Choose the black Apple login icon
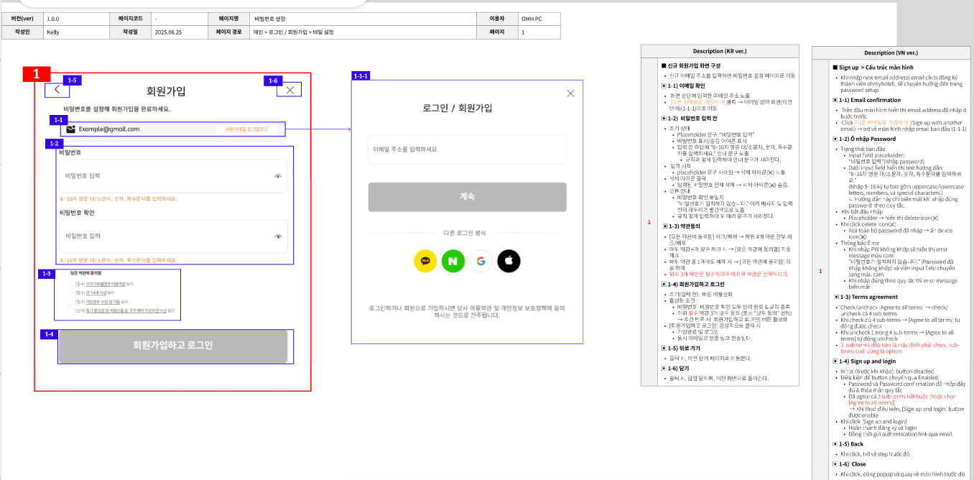The height and width of the screenshot is (480, 974). [x=509, y=261]
